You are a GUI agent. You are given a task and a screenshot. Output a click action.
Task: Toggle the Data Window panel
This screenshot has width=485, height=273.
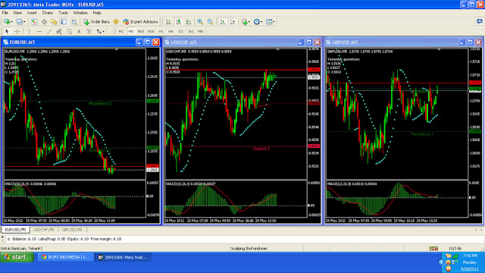tap(44, 22)
